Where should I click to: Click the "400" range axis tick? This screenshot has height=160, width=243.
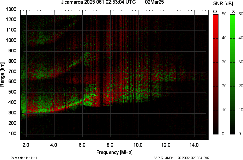click(12, 102)
